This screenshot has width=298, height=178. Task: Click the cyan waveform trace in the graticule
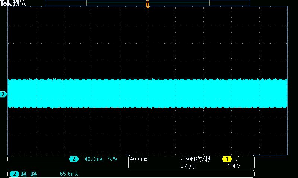148,93
